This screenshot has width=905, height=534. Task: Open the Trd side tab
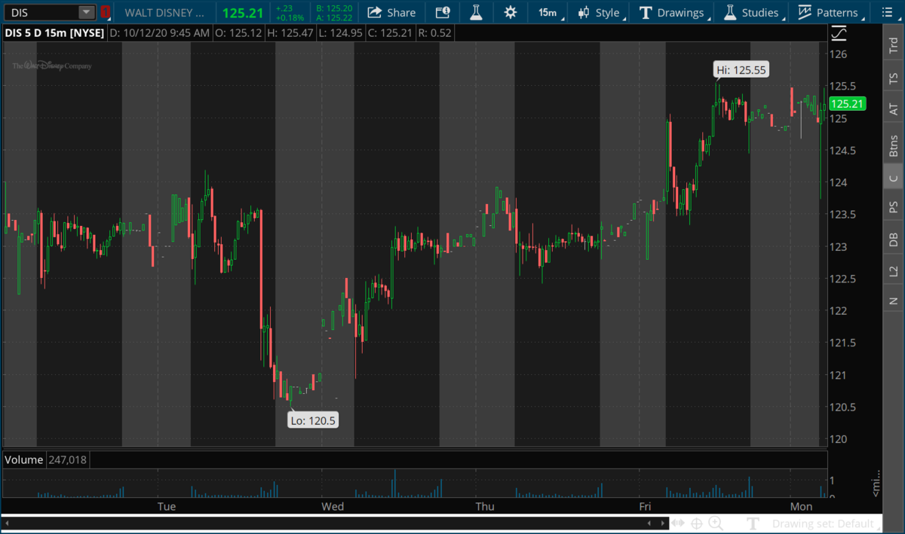tap(893, 46)
